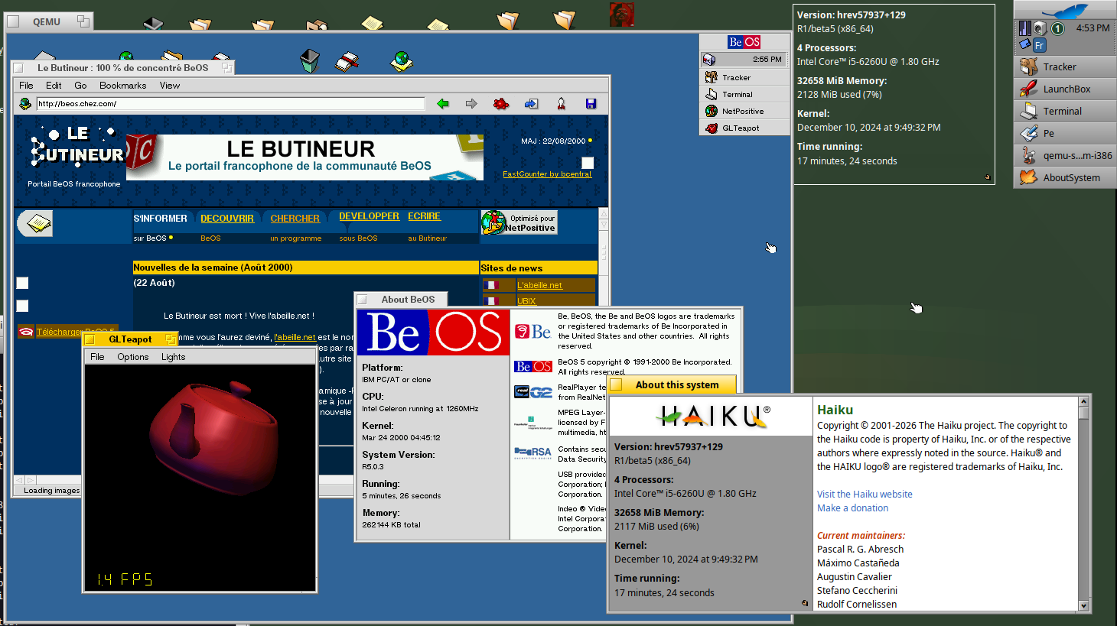Follow the CHERCHER link
This screenshot has width=1117, height=626.
point(295,219)
